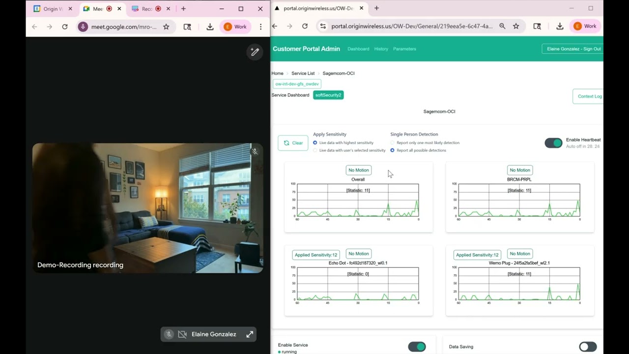Image resolution: width=629 pixels, height=354 pixels.
Task: Open a new tab in Meet window
Action: click(183, 9)
